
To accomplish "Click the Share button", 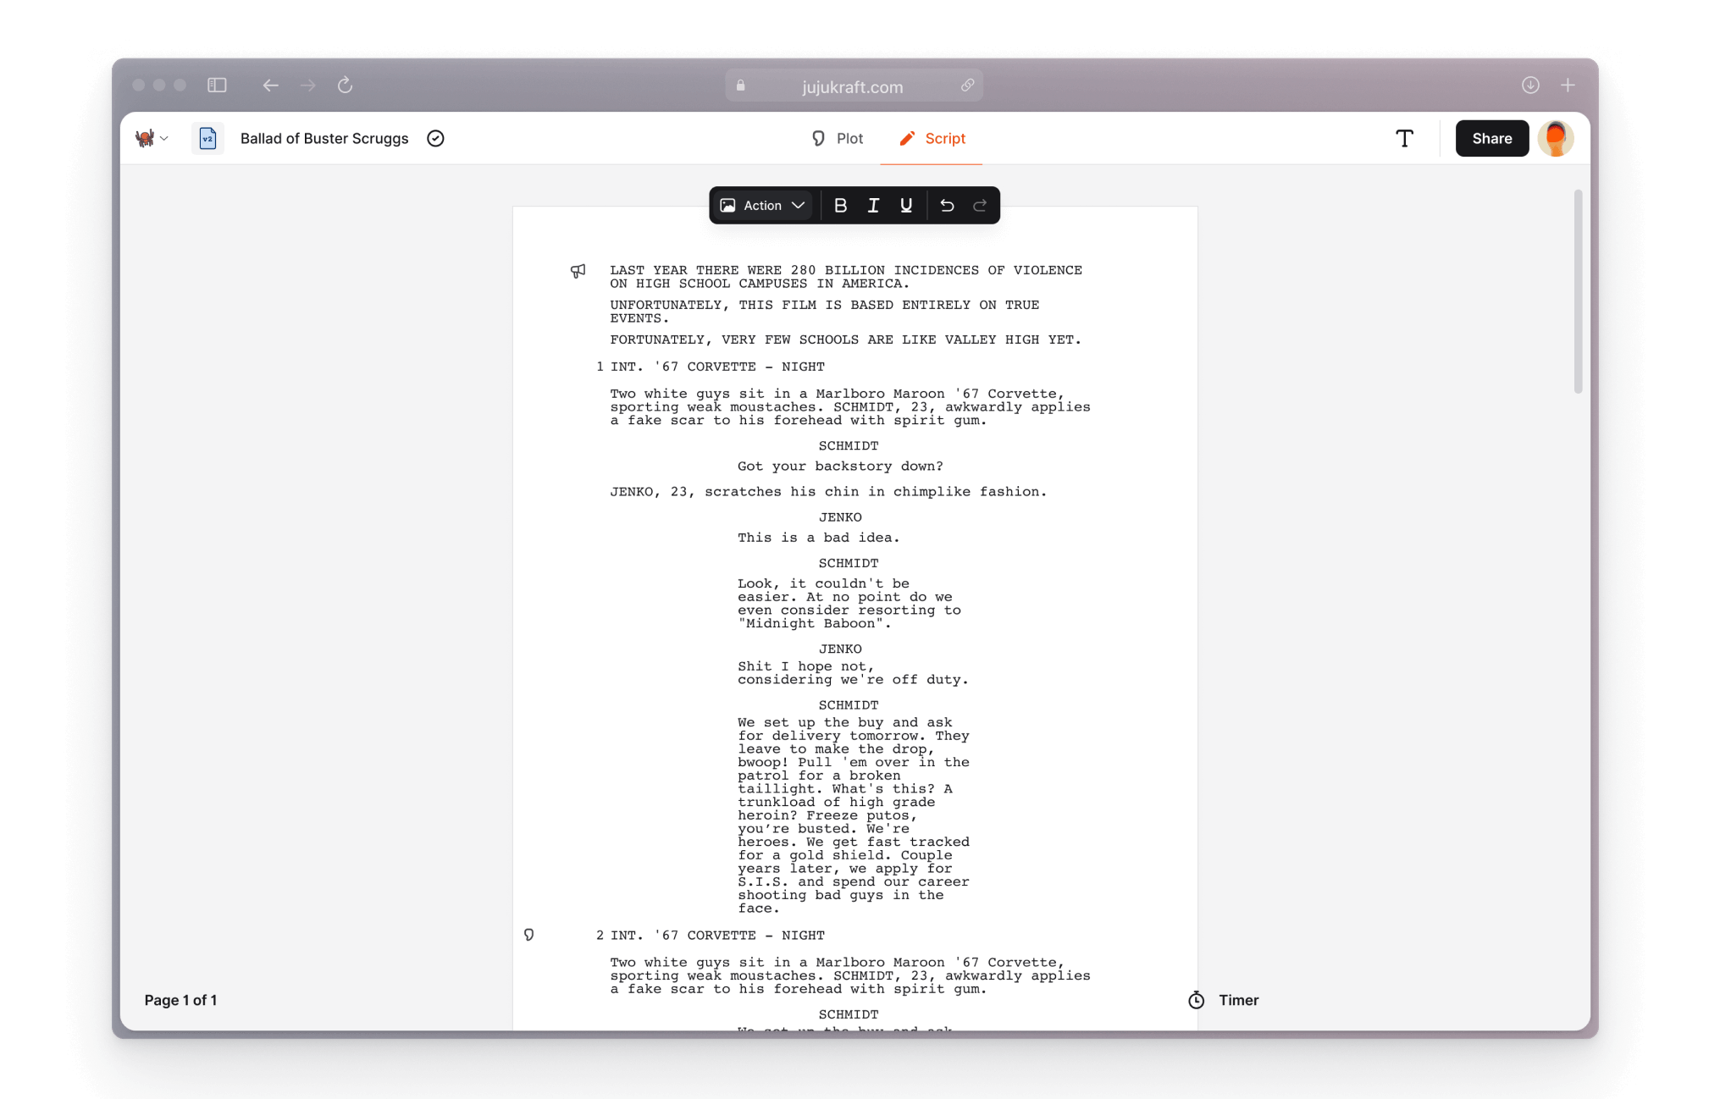I will (1491, 138).
